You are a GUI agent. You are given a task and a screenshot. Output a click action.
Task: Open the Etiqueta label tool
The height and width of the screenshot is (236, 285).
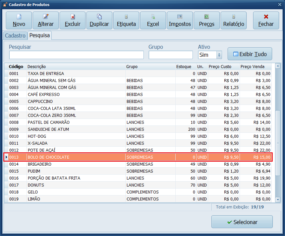coord(126,20)
